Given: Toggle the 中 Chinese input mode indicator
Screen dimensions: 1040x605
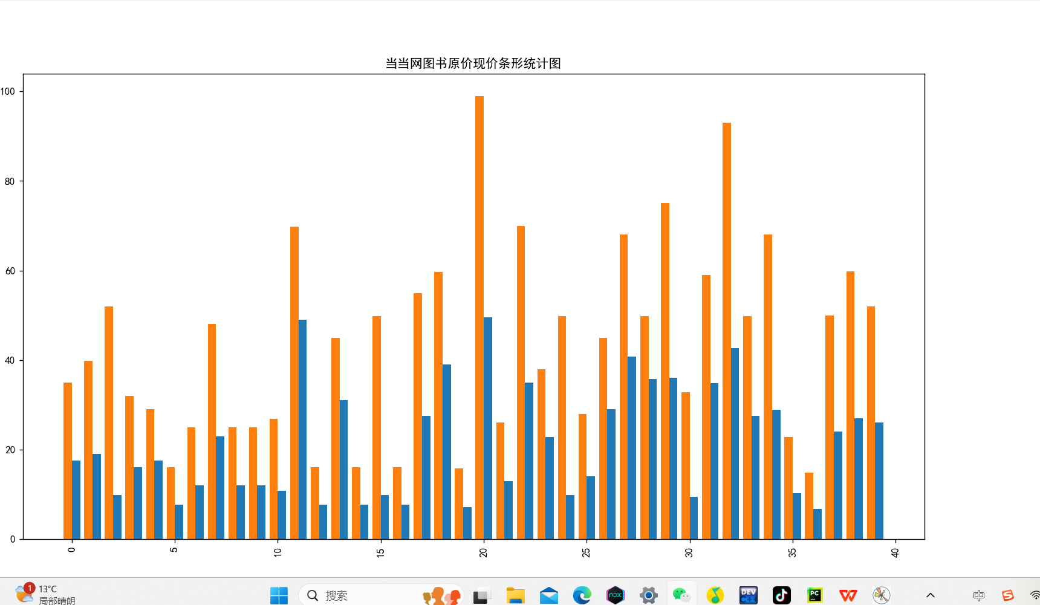Looking at the screenshot, I should [x=979, y=596].
